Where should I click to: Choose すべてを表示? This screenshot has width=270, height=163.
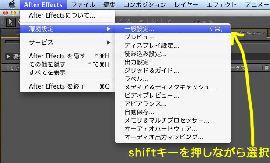pos(67,73)
